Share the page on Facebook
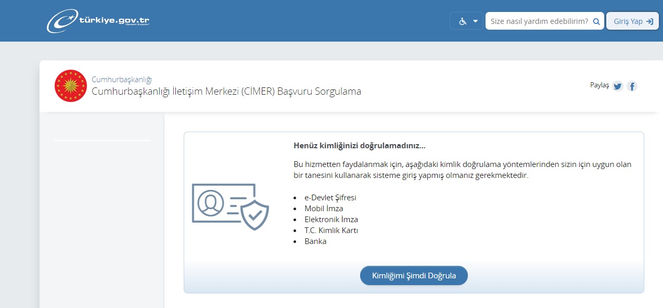The image size is (663, 308). (x=632, y=86)
